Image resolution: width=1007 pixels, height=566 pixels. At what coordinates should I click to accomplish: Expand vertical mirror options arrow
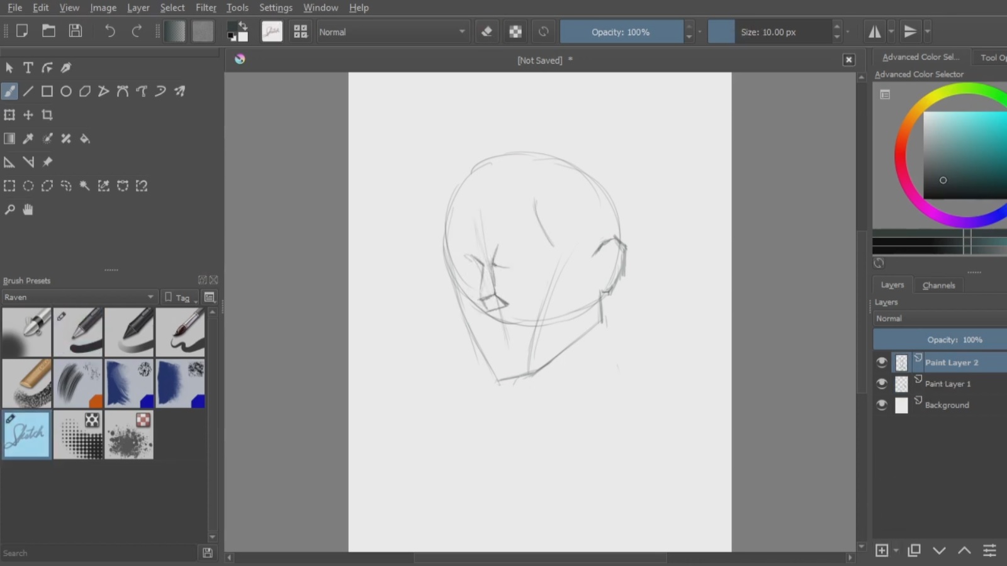pos(927,31)
